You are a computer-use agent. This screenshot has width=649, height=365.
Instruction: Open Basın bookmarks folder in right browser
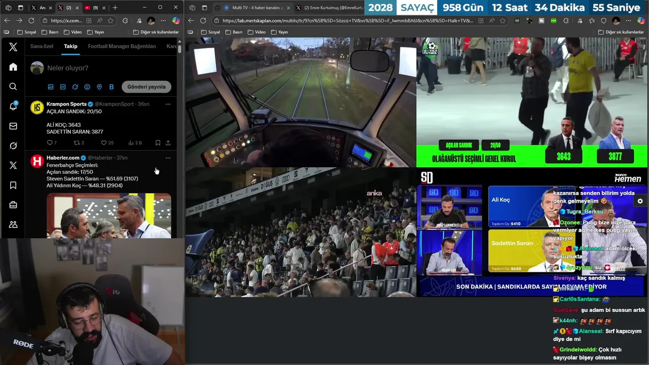pyautogui.click(x=234, y=32)
